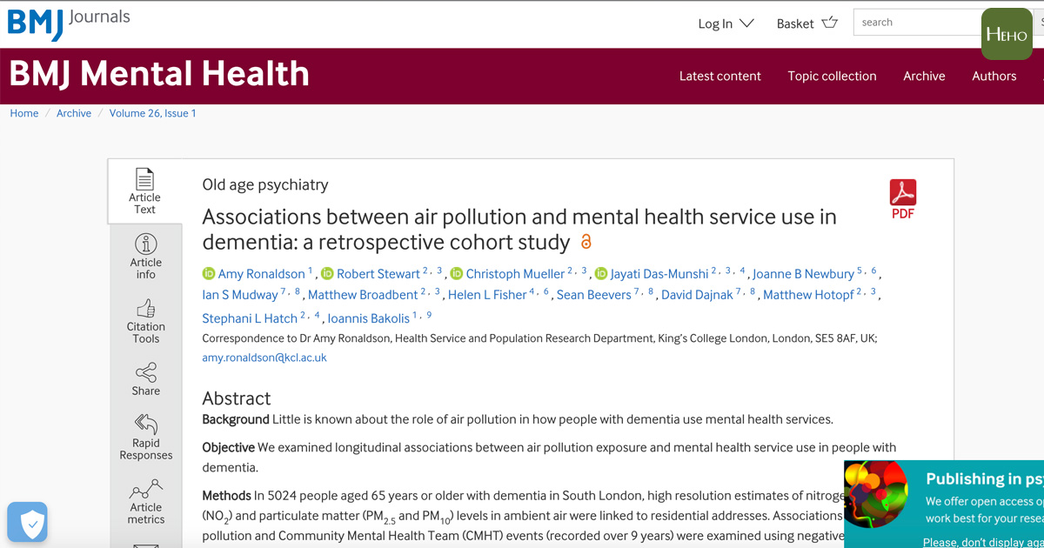The height and width of the screenshot is (548, 1044).
Task: Click the open access lock icon
Action: pyautogui.click(x=586, y=242)
